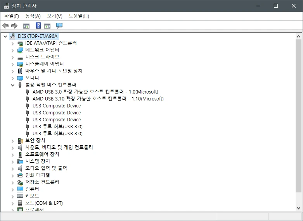Screen dimensions: 303x221
Task: Click the 저장소 컨트롤러 icon
Action: click(x=20, y=182)
